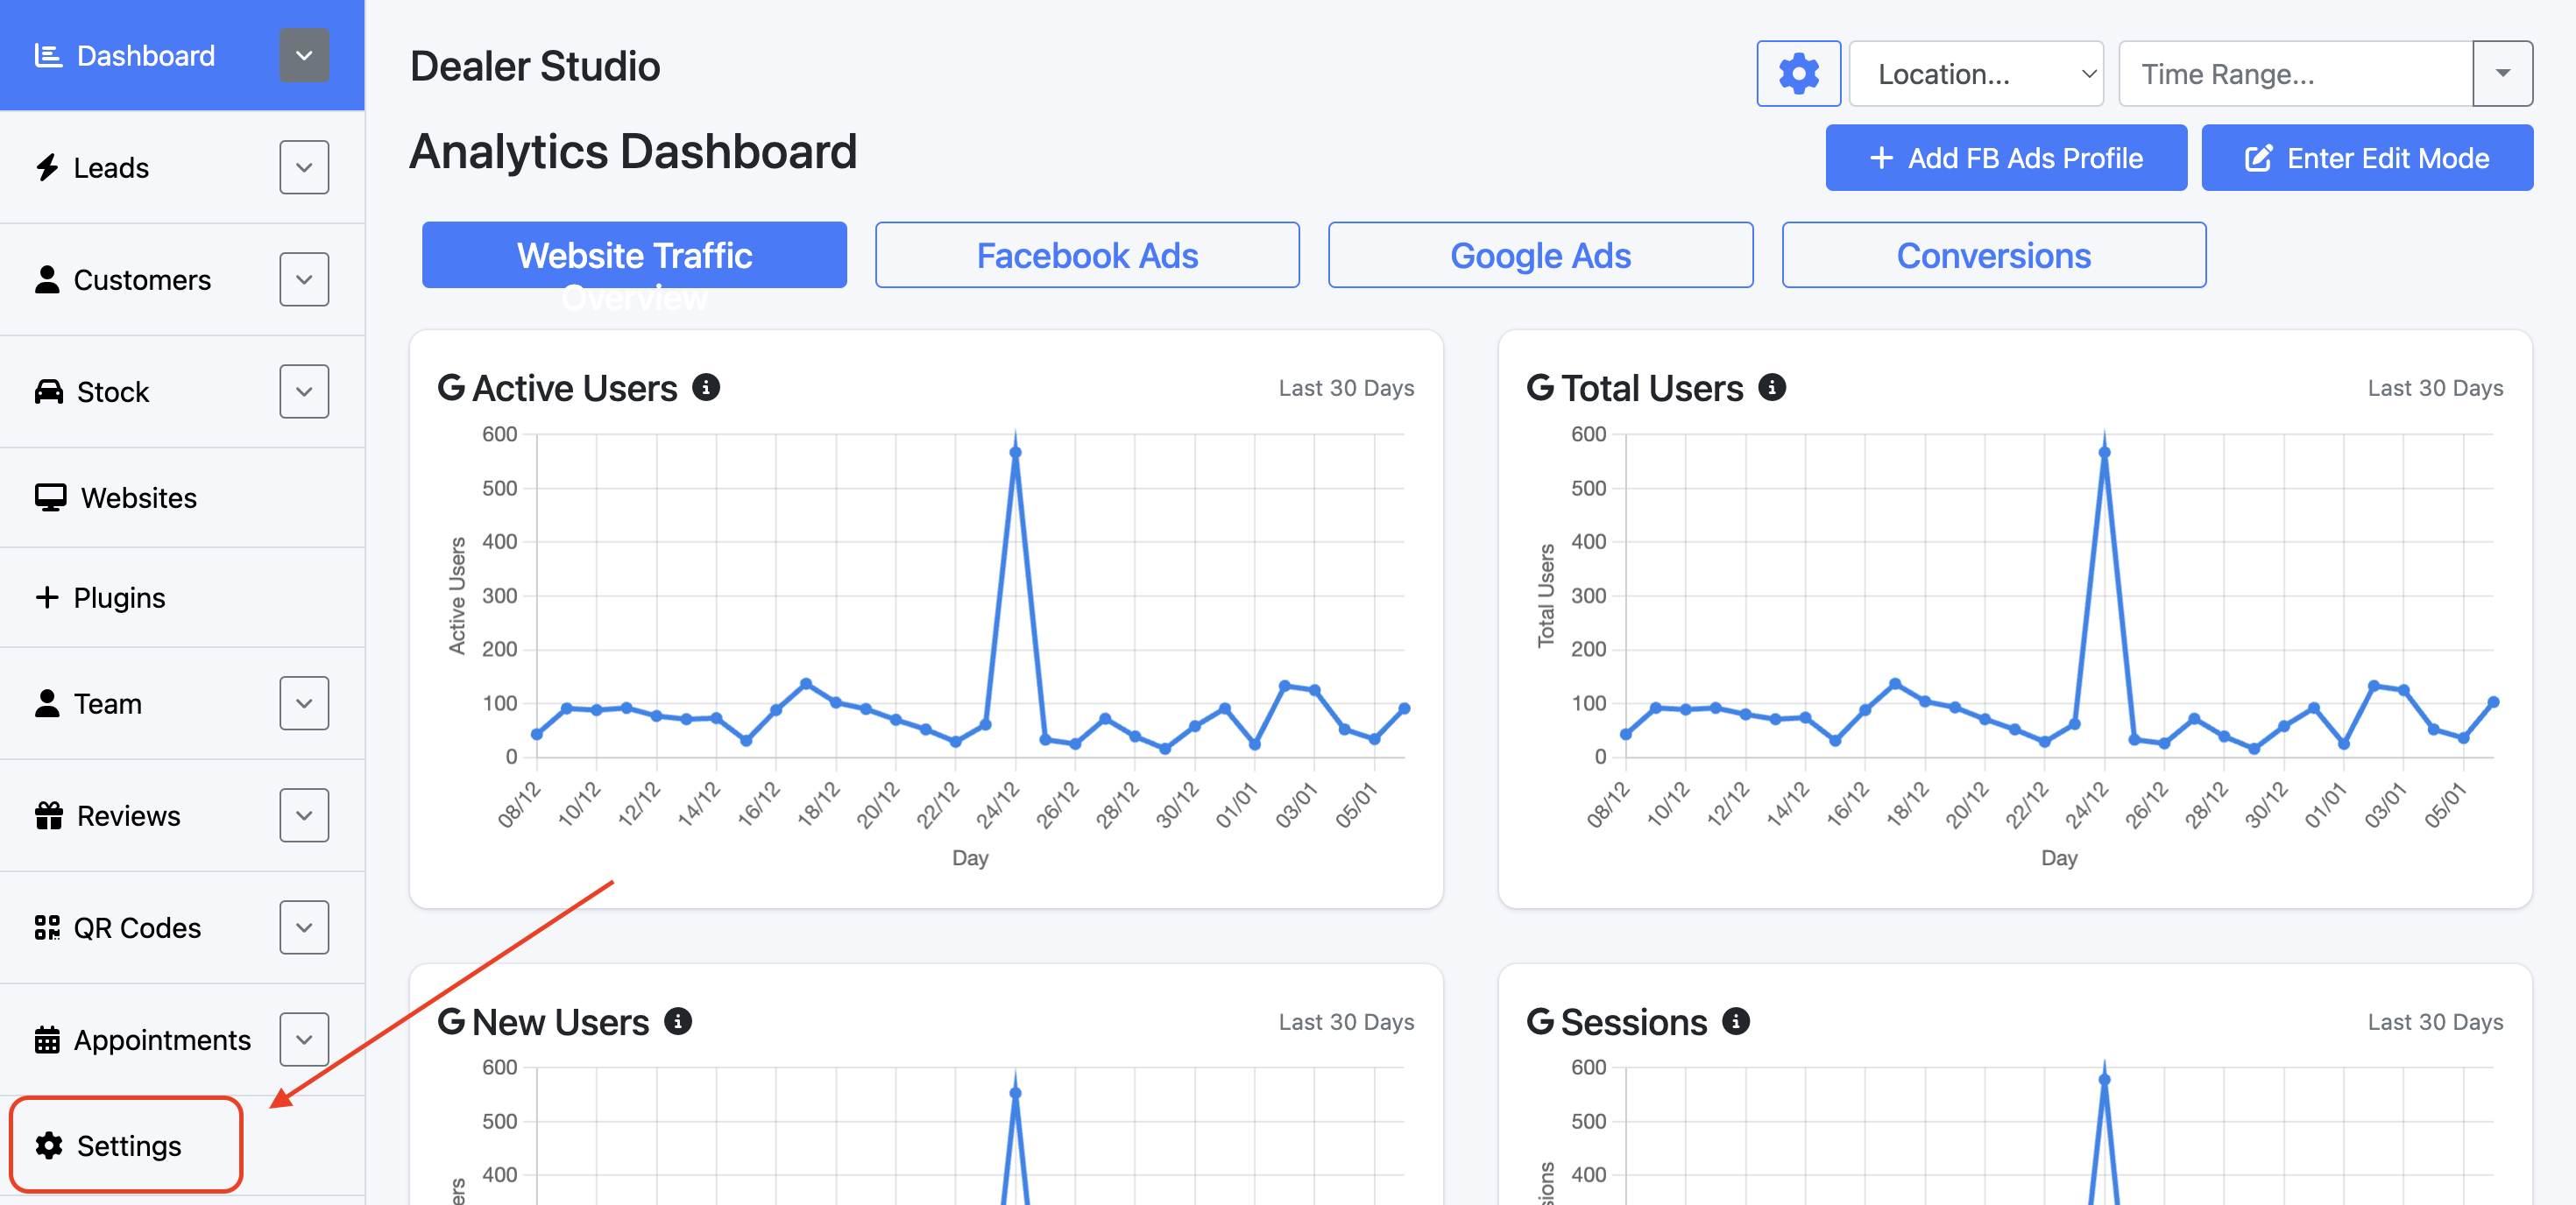The height and width of the screenshot is (1205, 2576).
Task: Click info icon beside Active Users
Action: tap(706, 388)
